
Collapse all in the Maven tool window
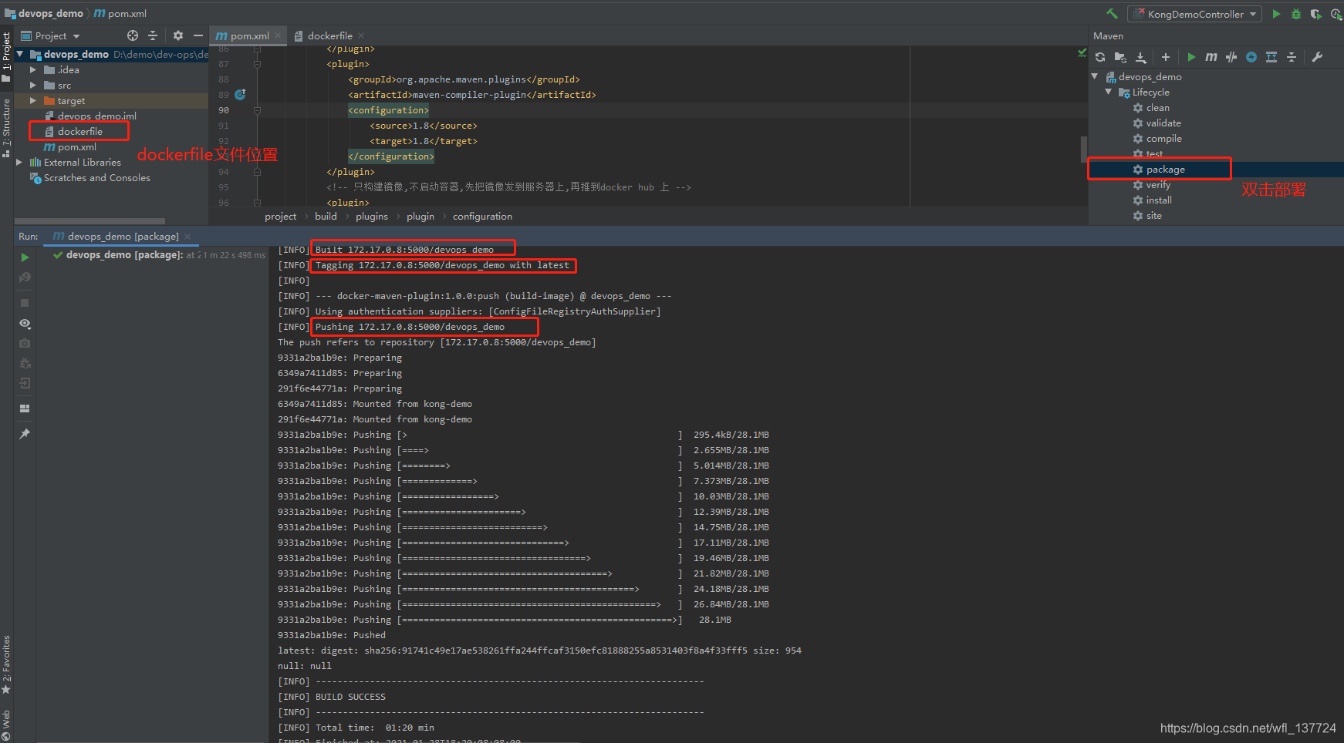[1292, 57]
